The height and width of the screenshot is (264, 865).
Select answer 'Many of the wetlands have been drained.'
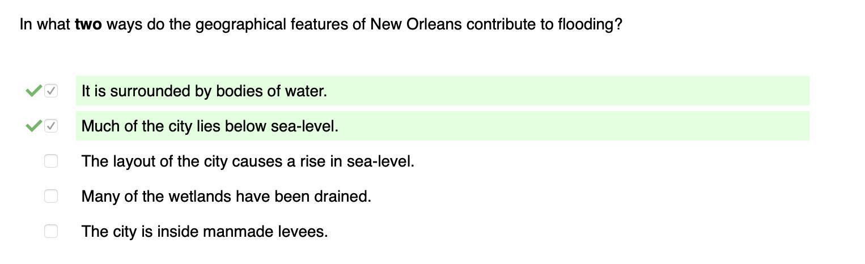click(x=226, y=197)
